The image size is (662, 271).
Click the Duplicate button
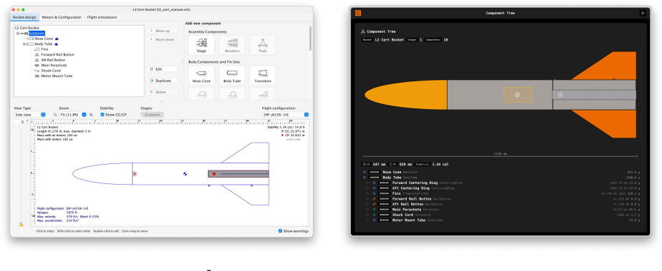[162, 81]
